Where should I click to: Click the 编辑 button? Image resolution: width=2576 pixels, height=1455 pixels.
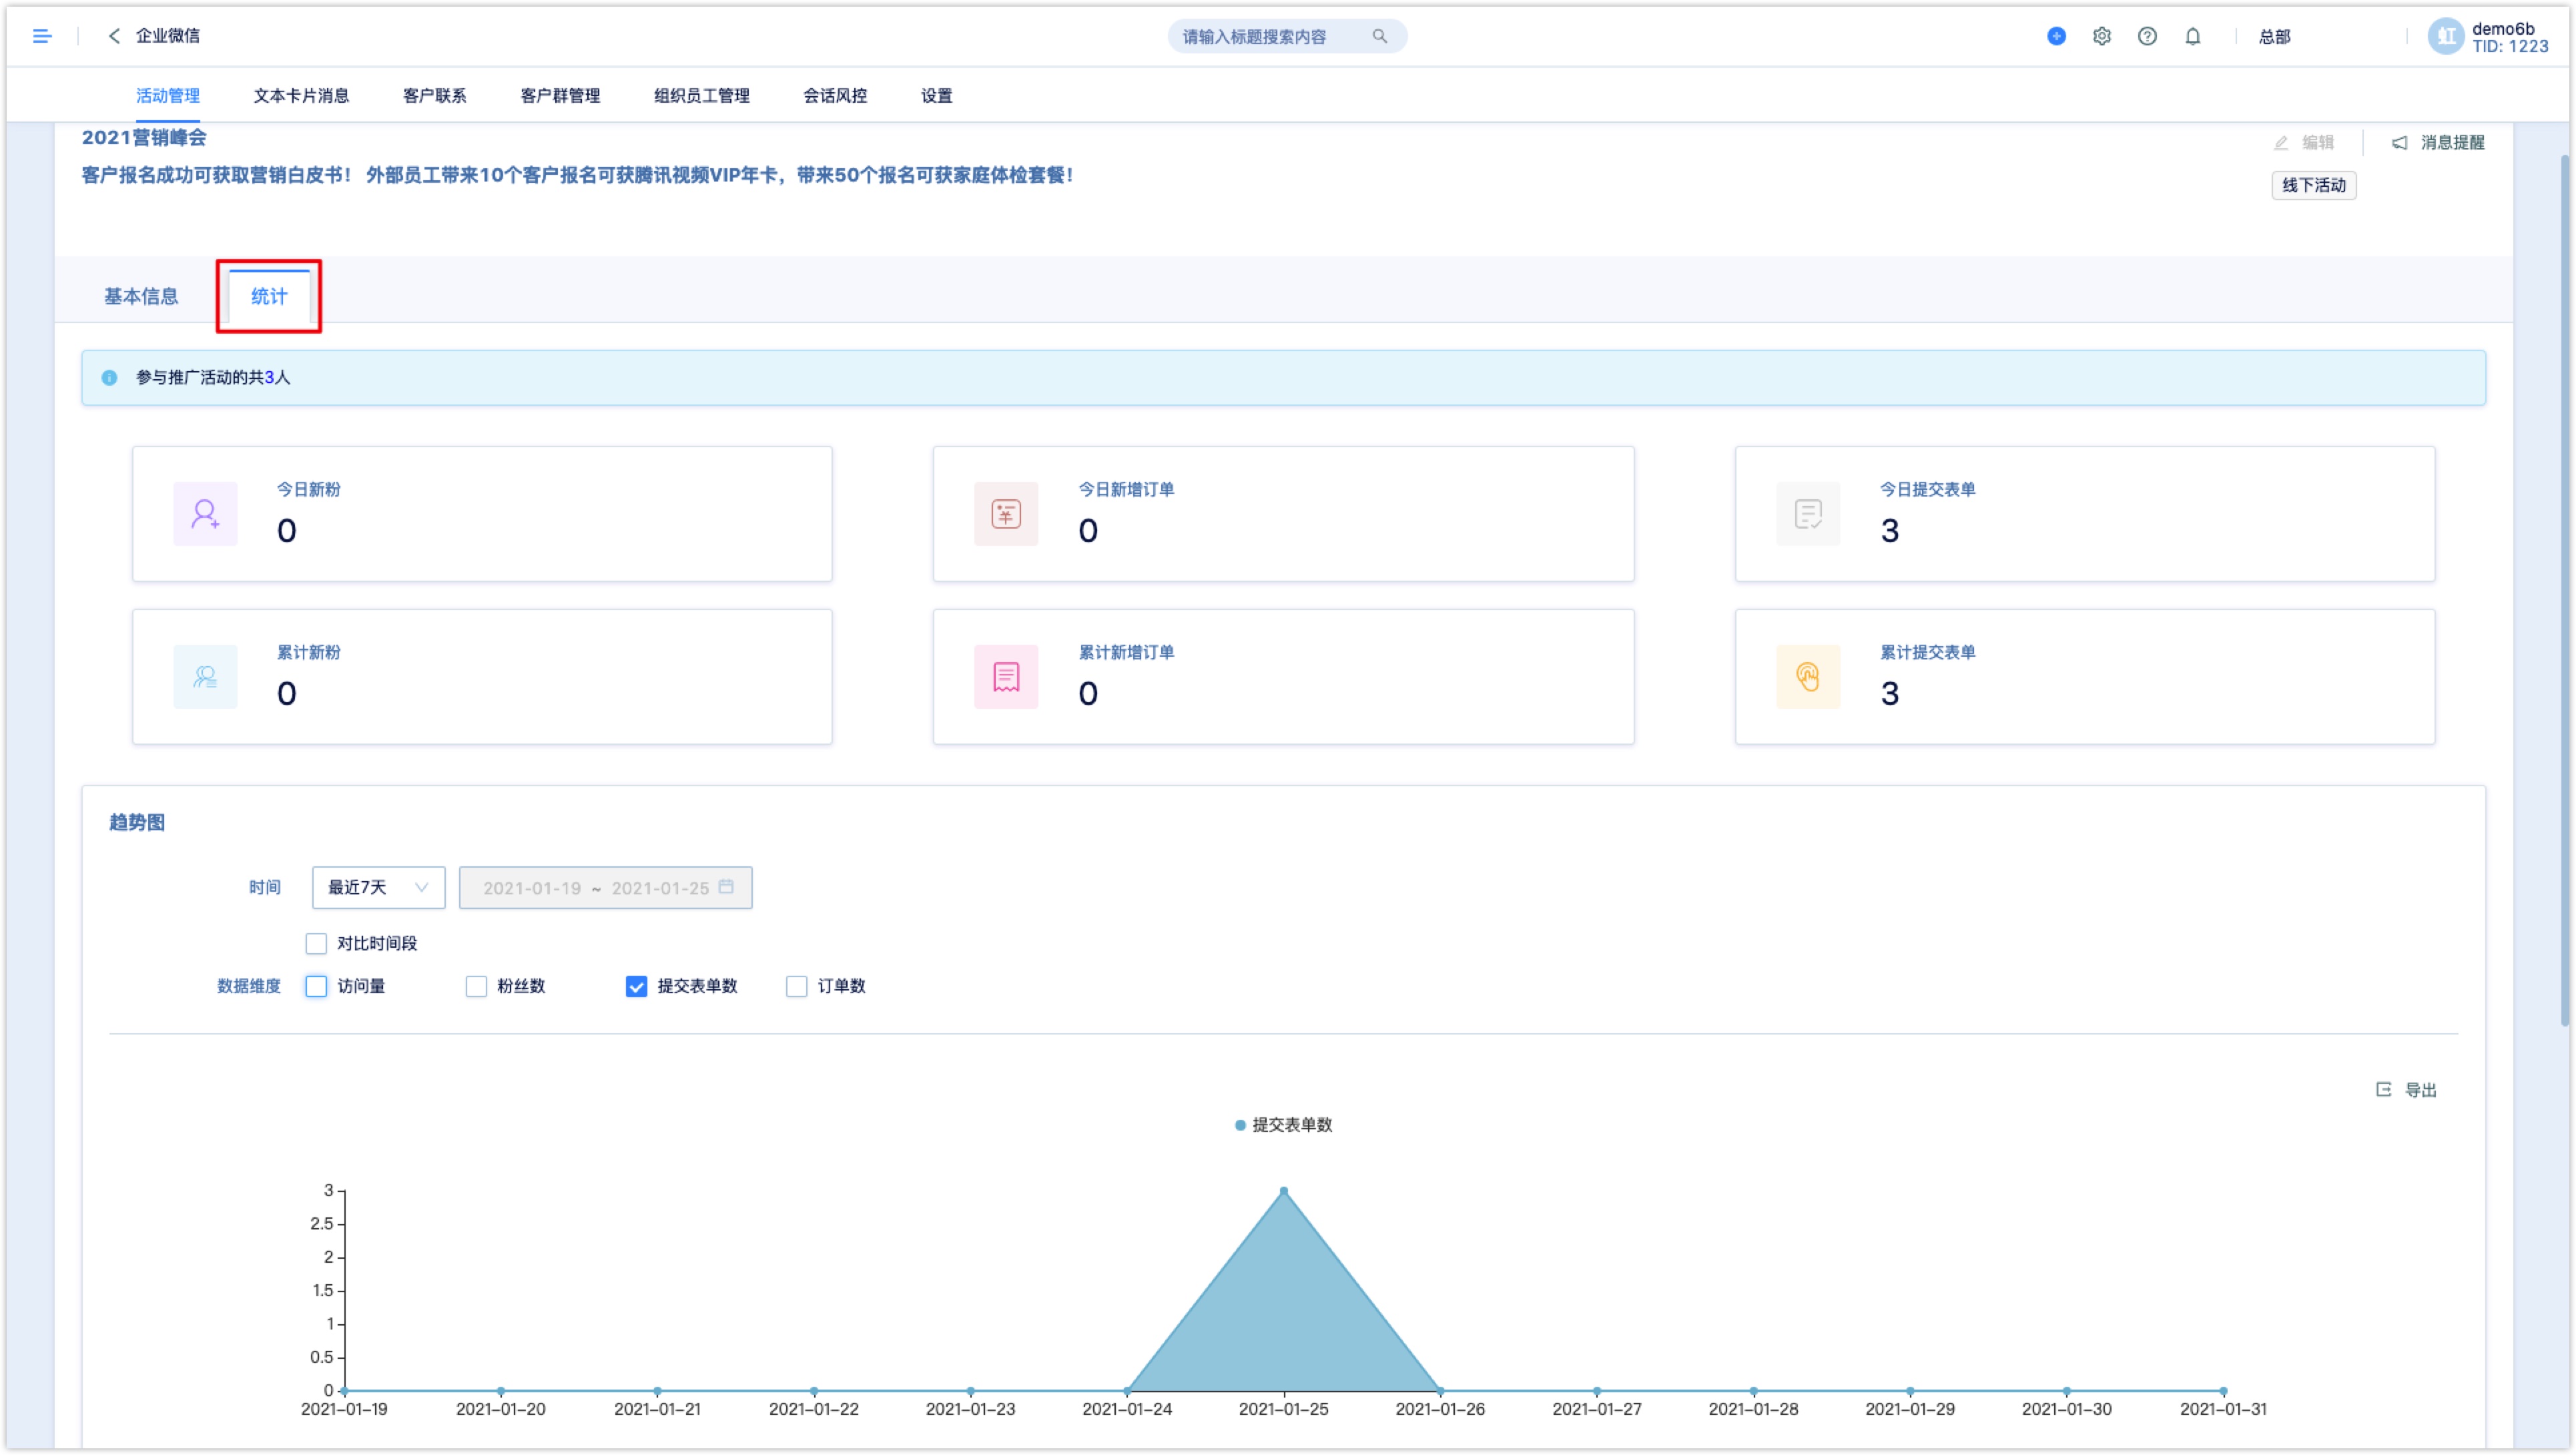(x=2305, y=143)
